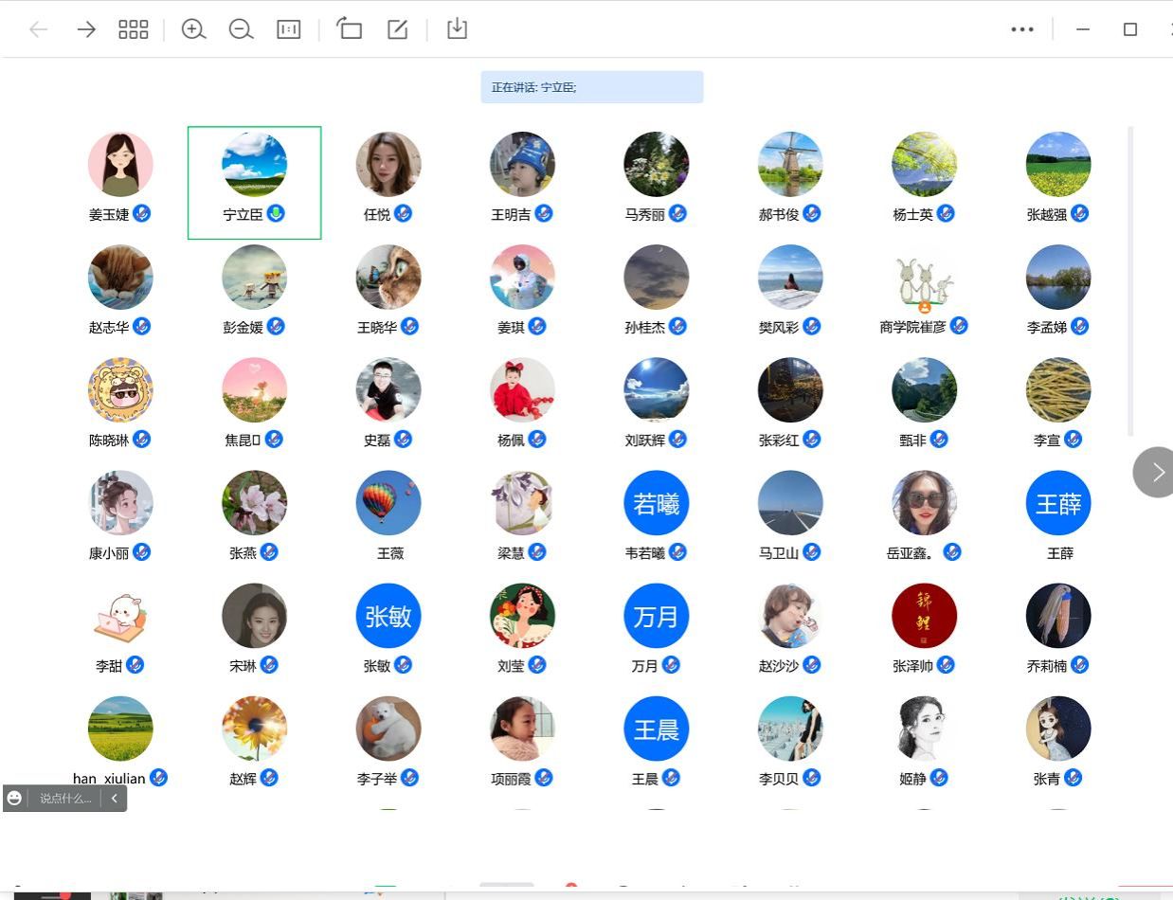Open the three-dots more options menu
Viewport: 1173px width, 900px height.
[x=1021, y=29]
